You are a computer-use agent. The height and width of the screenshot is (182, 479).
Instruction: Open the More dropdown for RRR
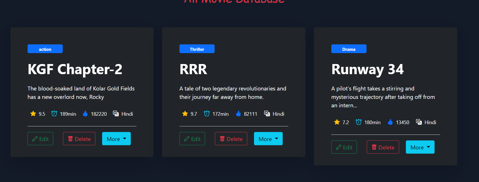tap(268, 139)
